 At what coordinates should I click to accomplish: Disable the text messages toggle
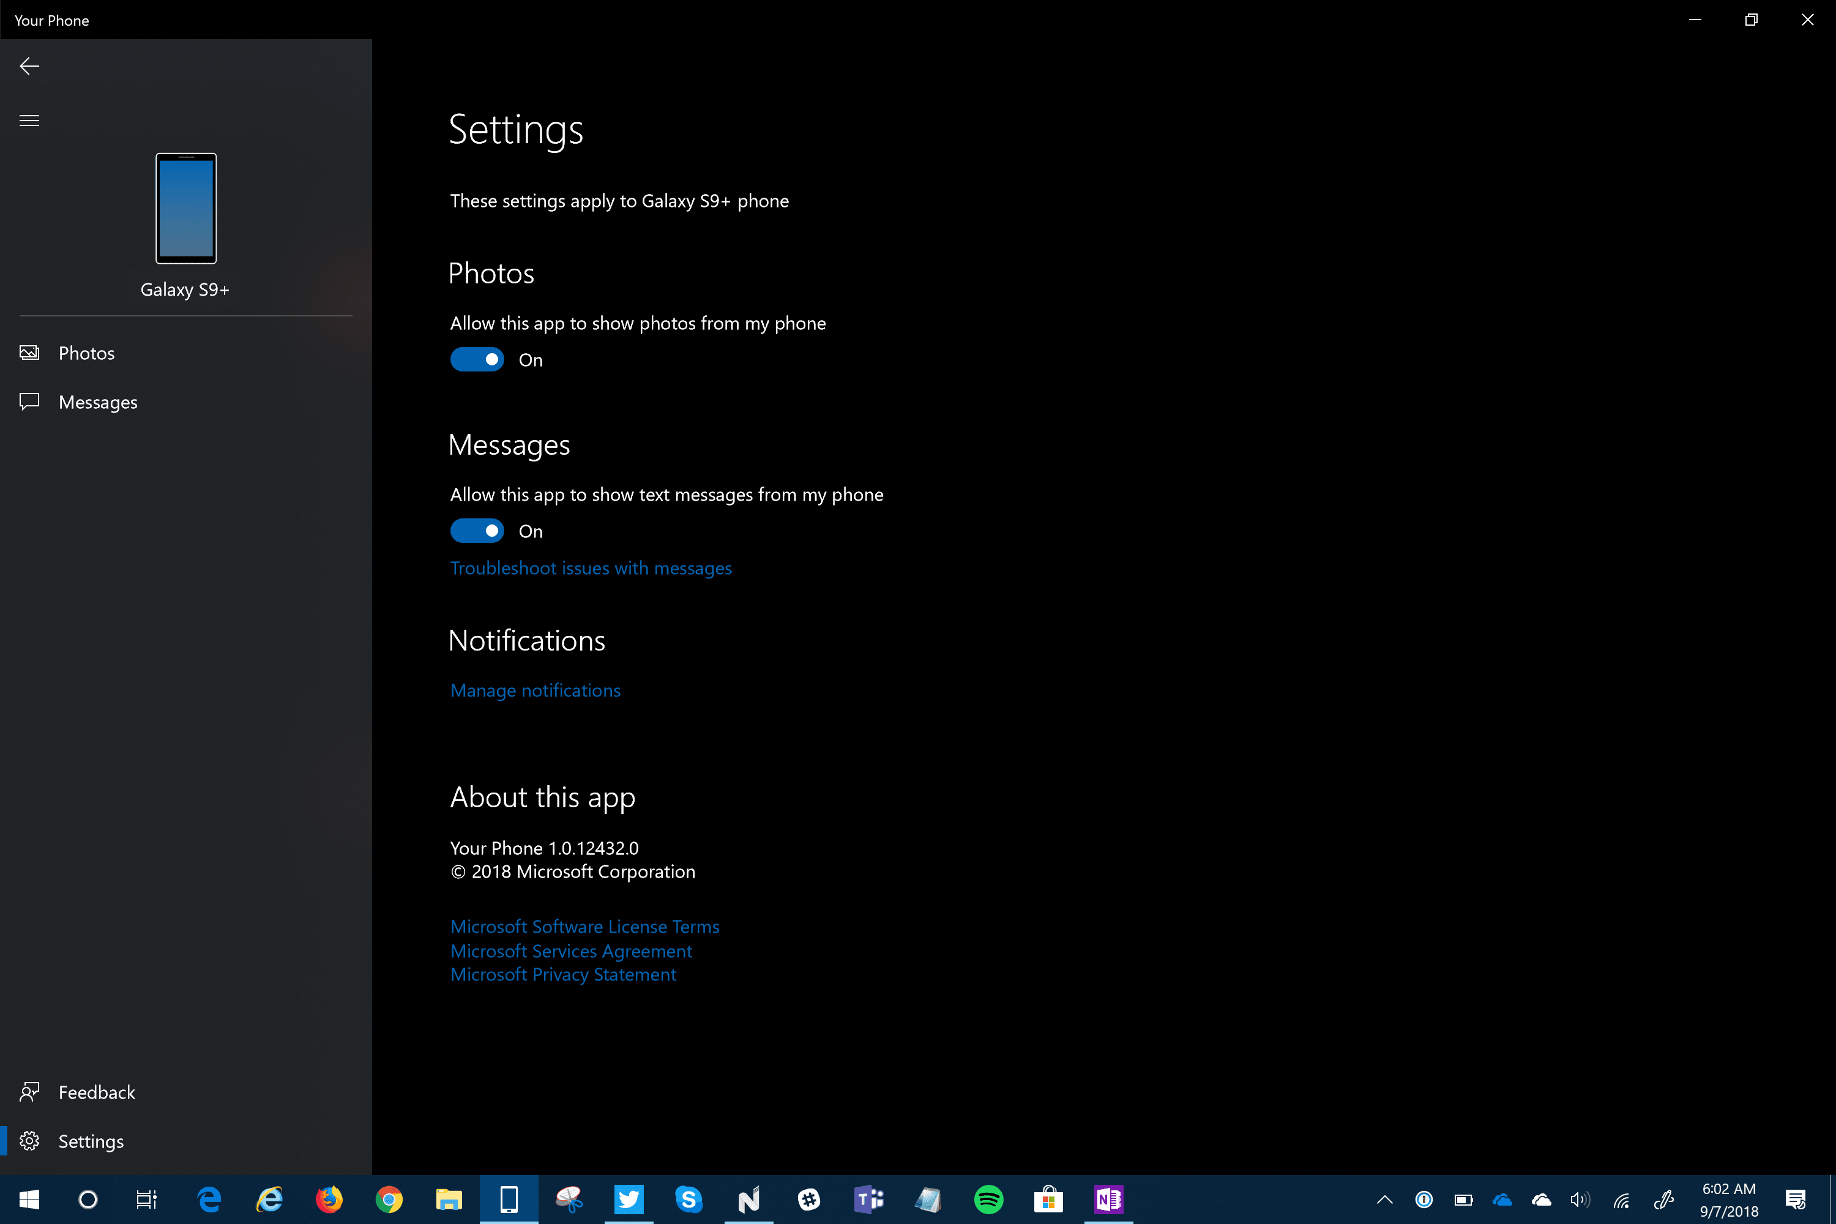(x=477, y=531)
